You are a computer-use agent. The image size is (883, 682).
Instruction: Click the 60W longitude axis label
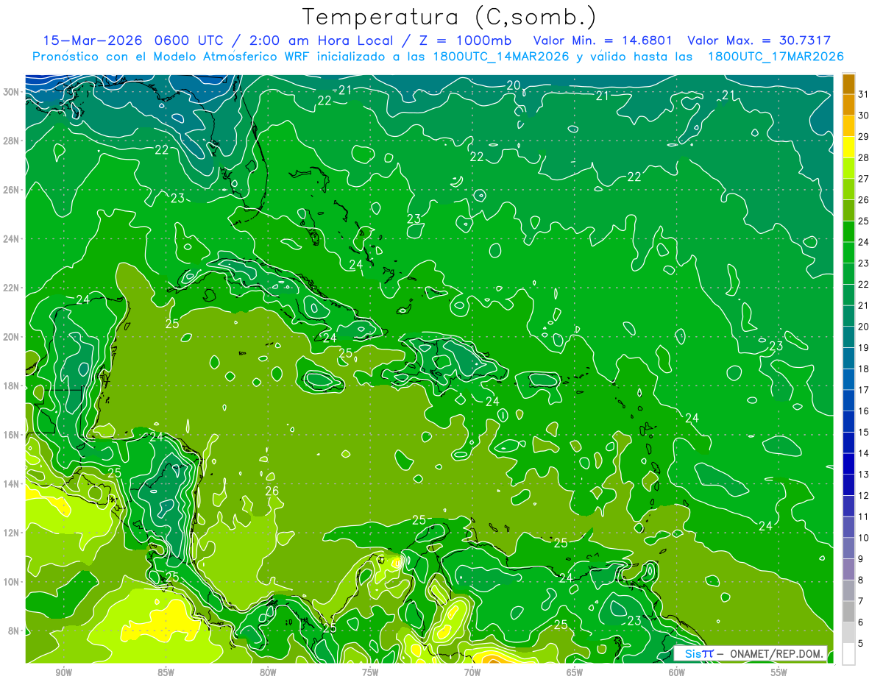(677, 672)
